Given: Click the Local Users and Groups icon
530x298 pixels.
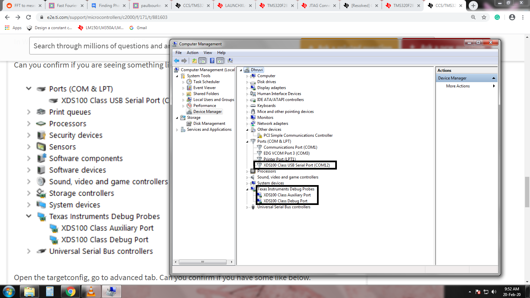Looking at the screenshot, I should pyautogui.click(x=189, y=100).
